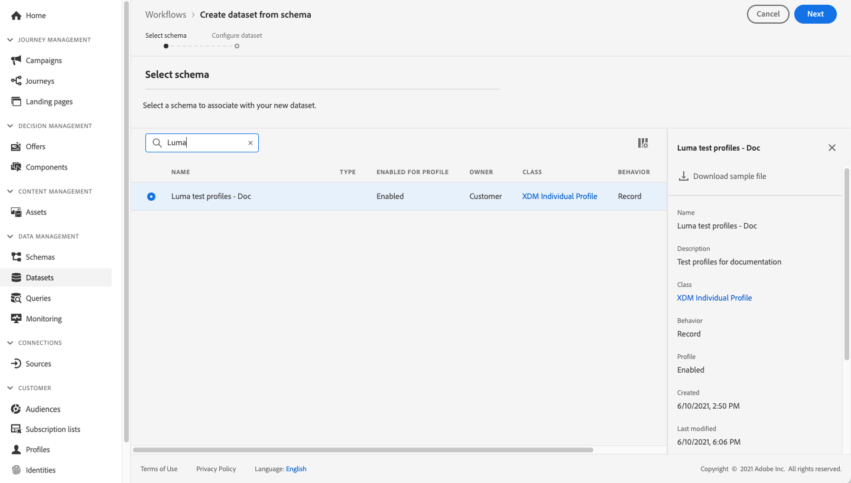This screenshot has height=483, width=851.
Task: Click Test profiles for documentation description
Action: click(729, 262)
